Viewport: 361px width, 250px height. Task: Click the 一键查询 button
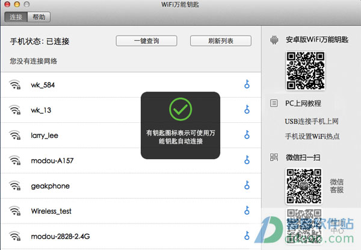(x=146, y=41)
